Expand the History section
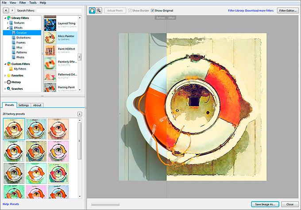Image resolution: width=301 pixels, height=210 pixels. [4, 82]
